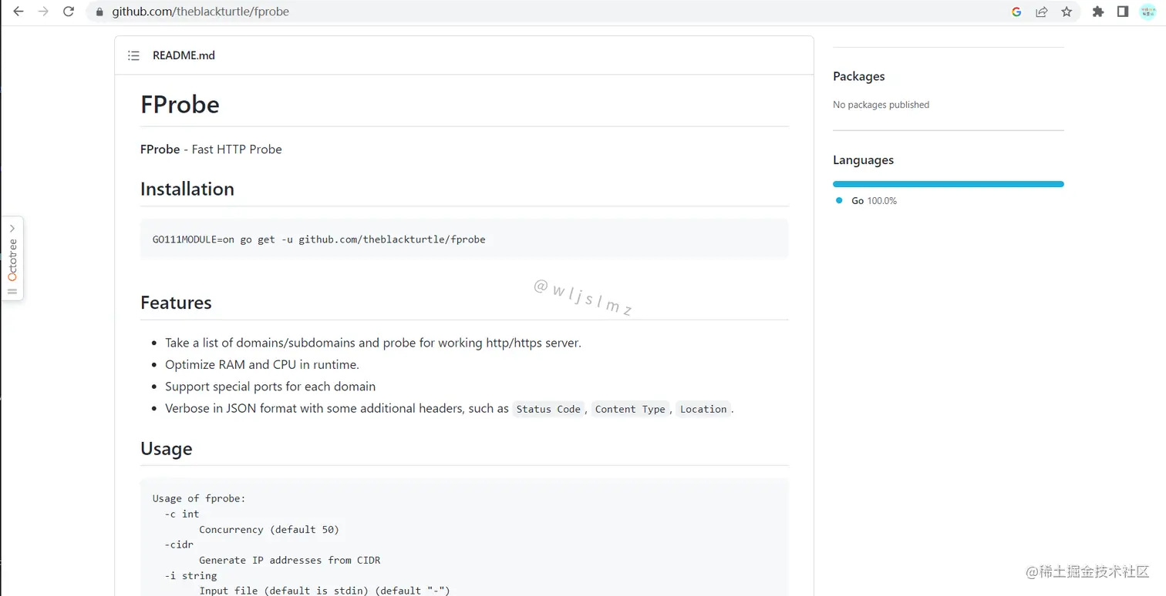Share this page using share icon
The height and width of the screenshot is (596, 1166).
pos(1042,12)
